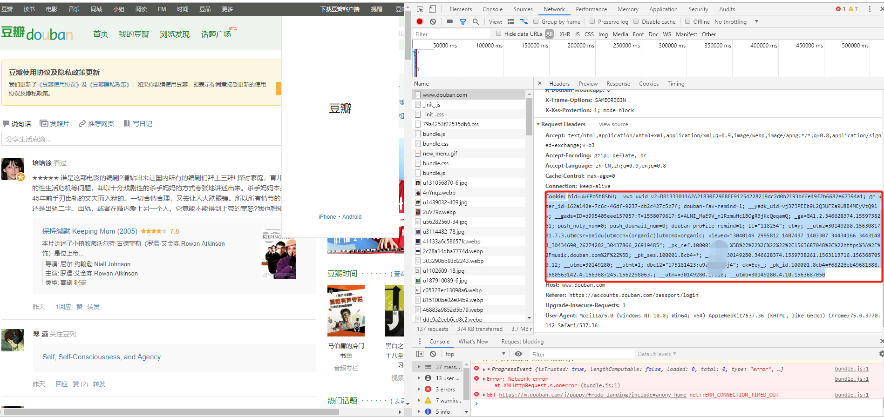Image resolution: width=884 pixels, height=417 pixels.
Task: Open the 浏览发现 navigation link
Action: [175, 34]
